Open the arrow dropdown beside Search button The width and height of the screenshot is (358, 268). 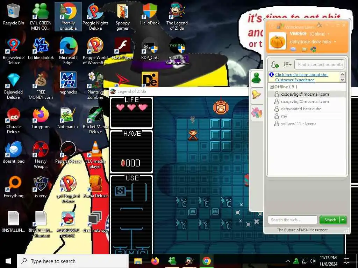pos(343,220)
